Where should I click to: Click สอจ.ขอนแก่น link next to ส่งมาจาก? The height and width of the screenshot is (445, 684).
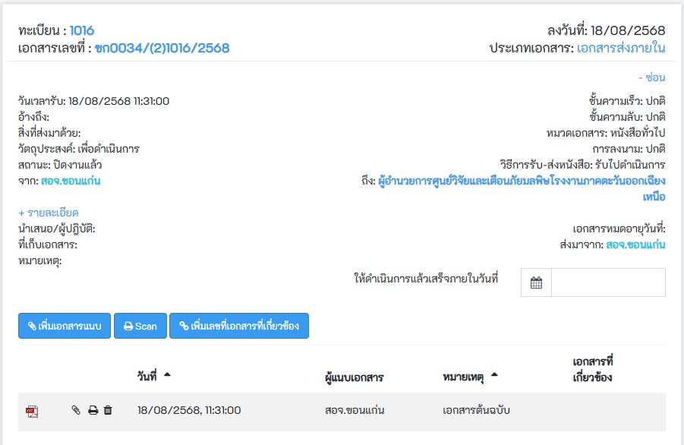point(635,245)
